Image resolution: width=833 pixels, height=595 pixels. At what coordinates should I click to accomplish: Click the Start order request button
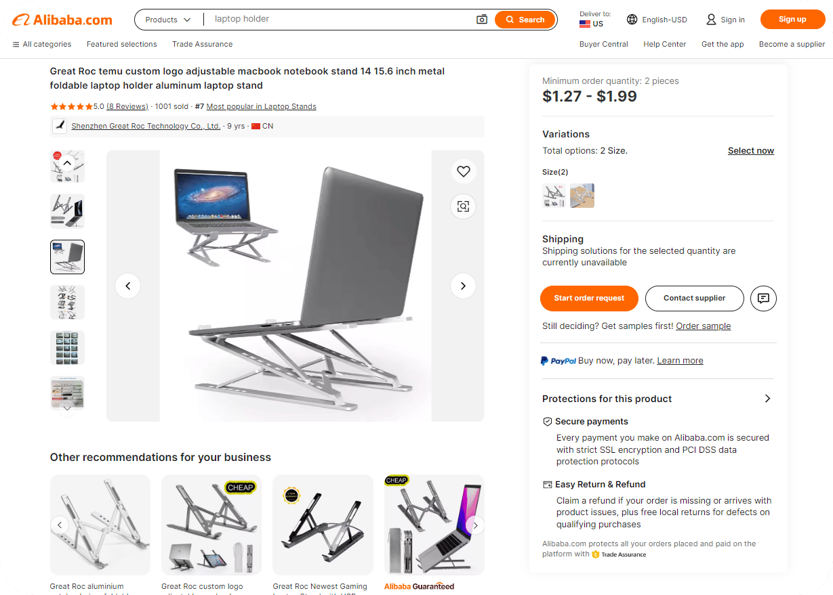pos(589,298)
